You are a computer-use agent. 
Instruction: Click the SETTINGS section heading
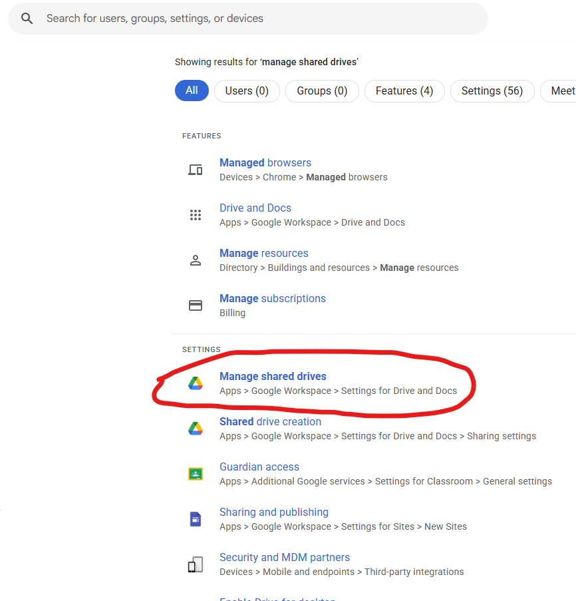(x=202, y=349)
